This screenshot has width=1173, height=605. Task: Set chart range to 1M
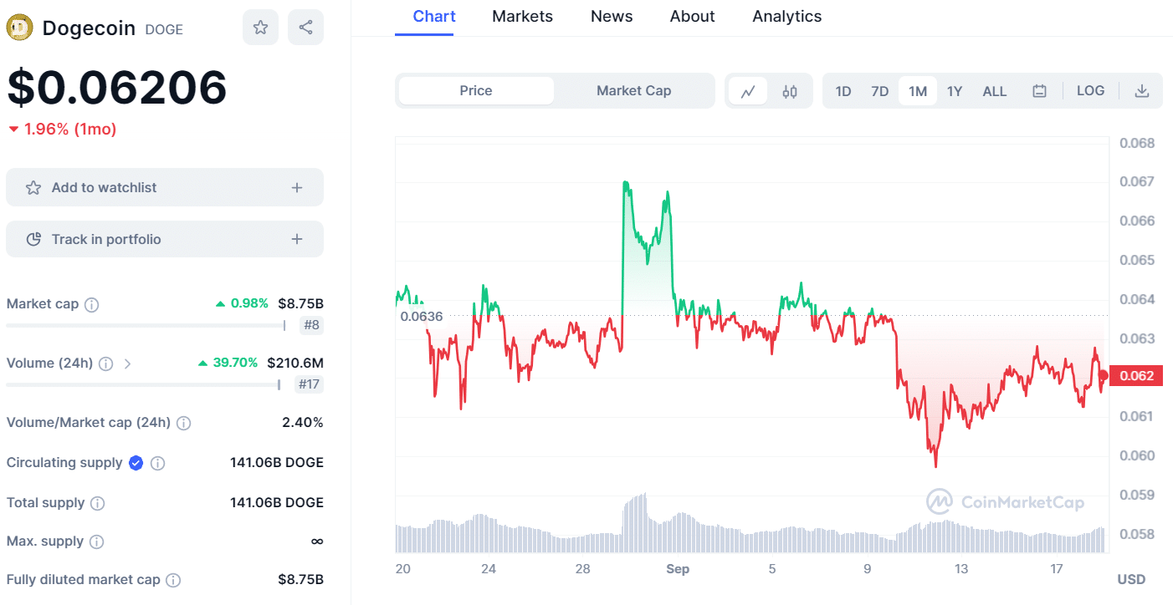tap(918, 91)
